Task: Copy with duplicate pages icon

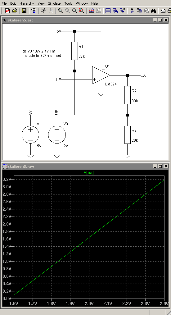Action: point(139,11)
